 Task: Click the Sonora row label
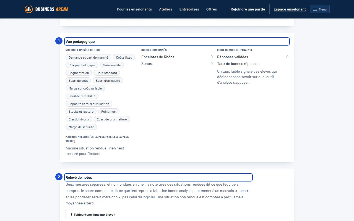coord(147,64)
